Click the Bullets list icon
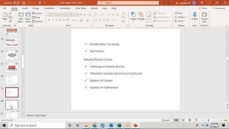The image size is (229, 129). [96, 15]
